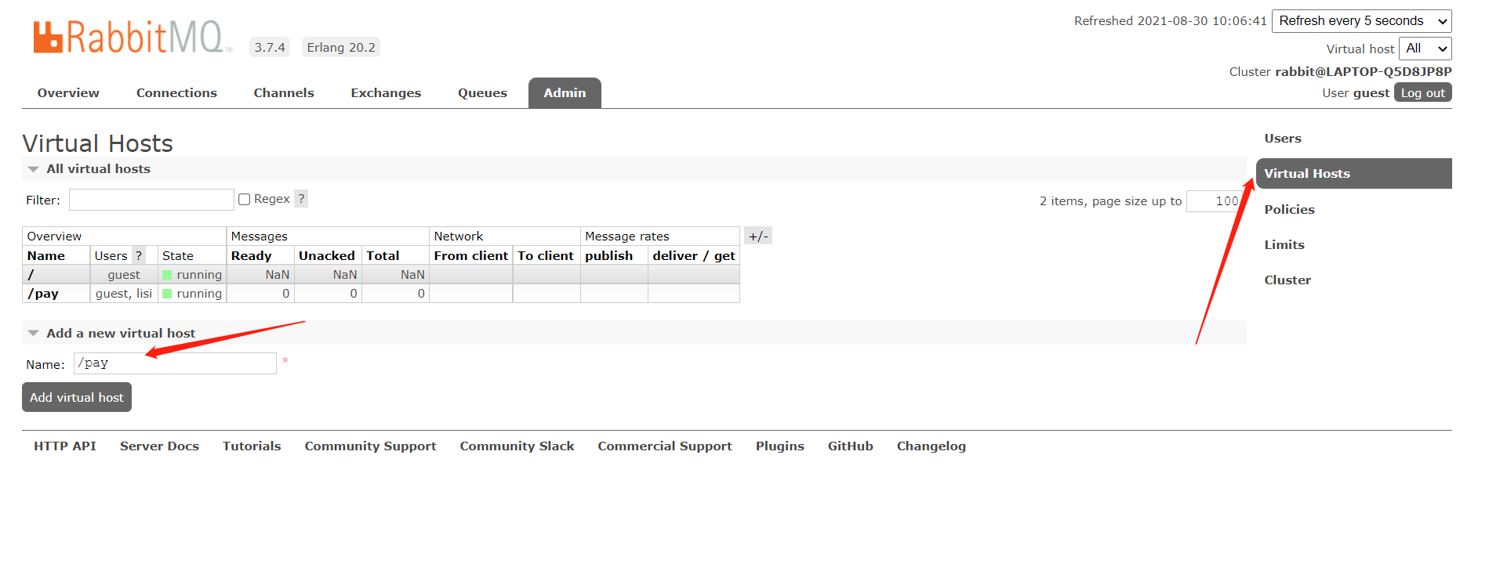
Task: Open the HTTP API footer link
Action: 65,446
